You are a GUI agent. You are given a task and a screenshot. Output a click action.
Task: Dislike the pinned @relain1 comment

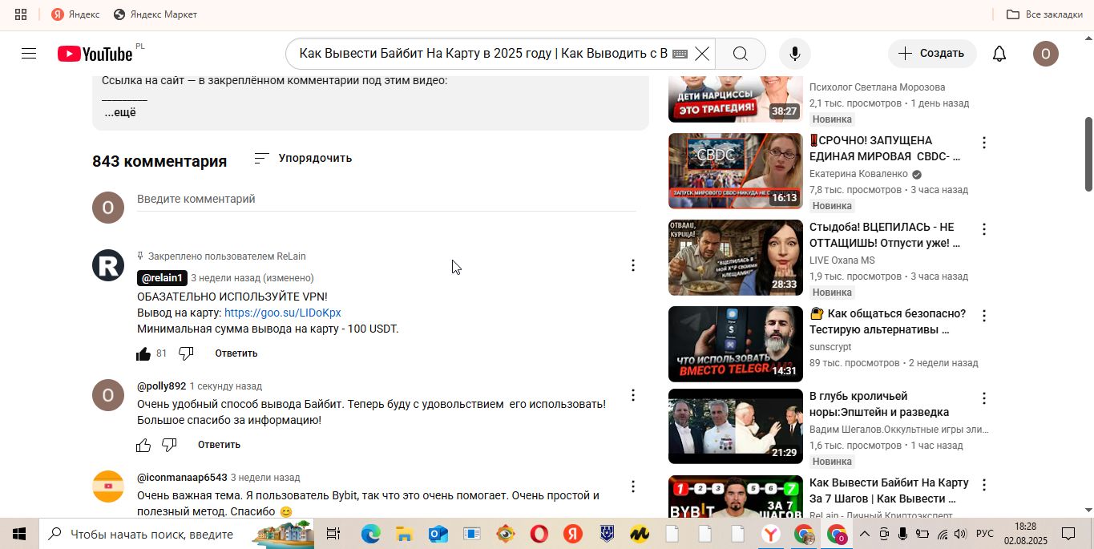186,353
